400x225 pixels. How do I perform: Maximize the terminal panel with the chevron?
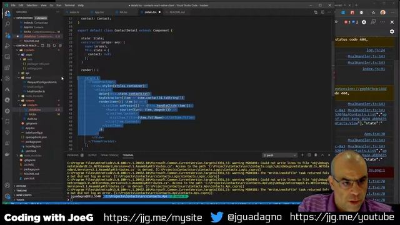point(322,155)
